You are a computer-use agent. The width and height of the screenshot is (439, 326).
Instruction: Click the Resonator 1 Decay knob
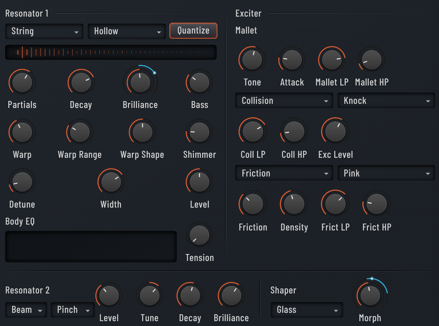(81, 82)
